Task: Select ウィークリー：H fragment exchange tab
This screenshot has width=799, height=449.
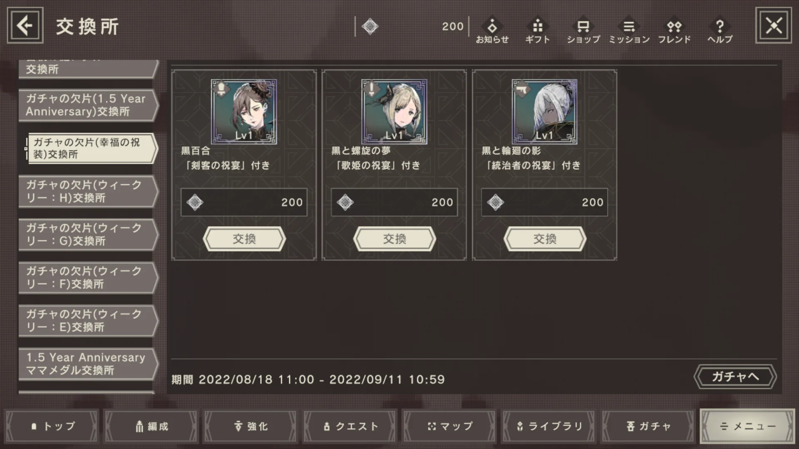Action: [x=88, y=192]
